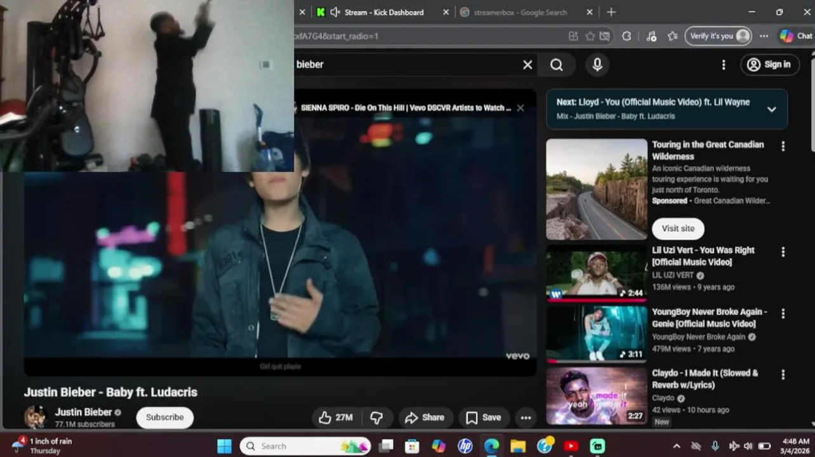Subscribe to Justin Bieber channel
815x457 pixels.
pos(164,418)
